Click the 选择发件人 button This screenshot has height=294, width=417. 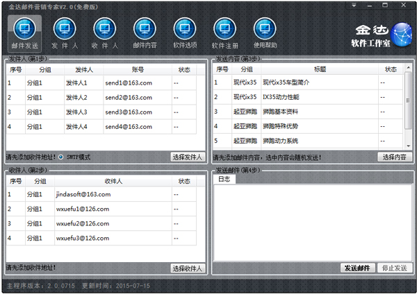pos(187,157)
